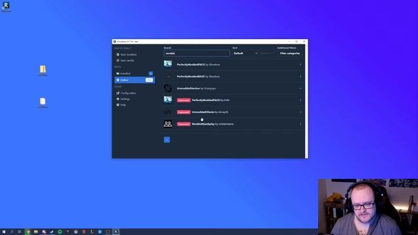Click the active r2modman taskbar icon
418x235 pixels.
pos(116,232)
